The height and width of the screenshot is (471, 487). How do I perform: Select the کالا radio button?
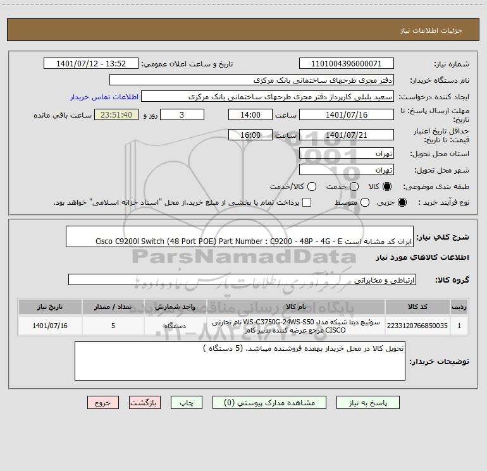coord(387,187)
